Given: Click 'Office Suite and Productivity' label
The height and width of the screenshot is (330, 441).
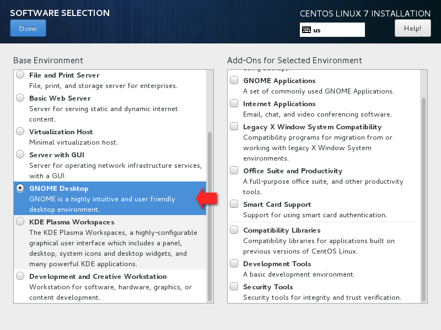Looking at the screenshot, I should (293, 171).
